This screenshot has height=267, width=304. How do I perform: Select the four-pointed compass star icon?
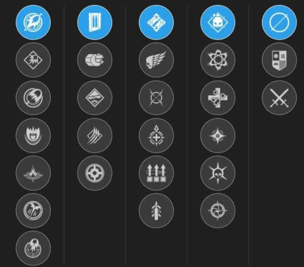coord(218,136)
